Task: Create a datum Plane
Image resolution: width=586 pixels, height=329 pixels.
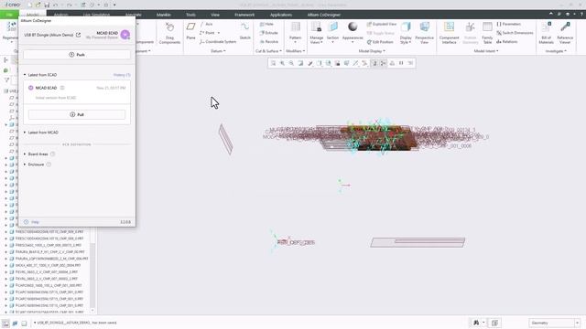Action: 190,31
